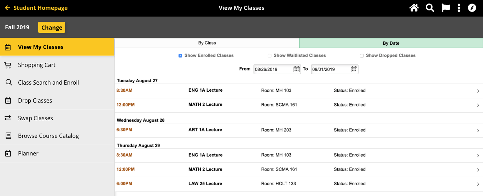Select the By Date tab
The width and height of the screenshot is (483, 196).
tap(391, 43)
